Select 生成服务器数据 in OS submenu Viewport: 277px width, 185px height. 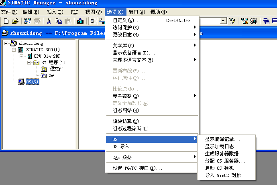pos(226,154)
